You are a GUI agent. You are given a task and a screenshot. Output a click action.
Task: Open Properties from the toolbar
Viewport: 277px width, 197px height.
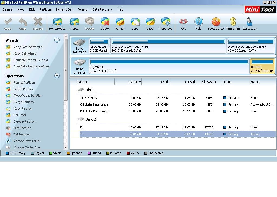click(x=165, y=22)
